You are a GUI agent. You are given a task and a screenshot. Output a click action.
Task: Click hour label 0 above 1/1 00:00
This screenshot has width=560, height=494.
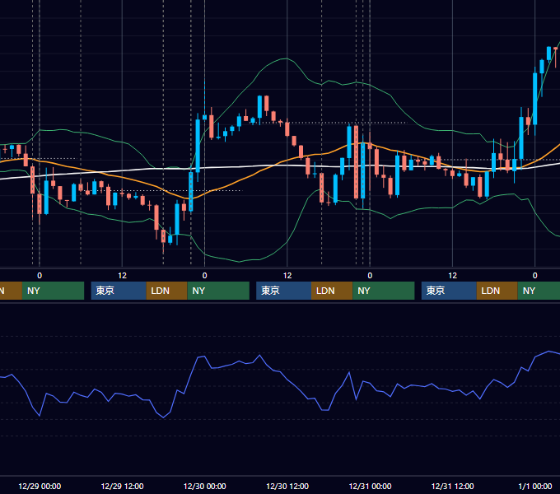pos(535,276)
